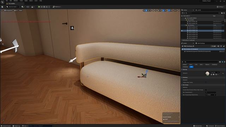Save the current level with the floppy icon
The image size is (226, 127).
2,7
